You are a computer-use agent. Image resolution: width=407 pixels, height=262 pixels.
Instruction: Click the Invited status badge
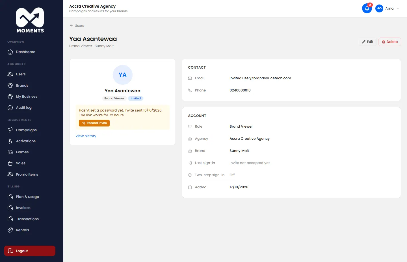pyautogui.click(x=136, y=99)
